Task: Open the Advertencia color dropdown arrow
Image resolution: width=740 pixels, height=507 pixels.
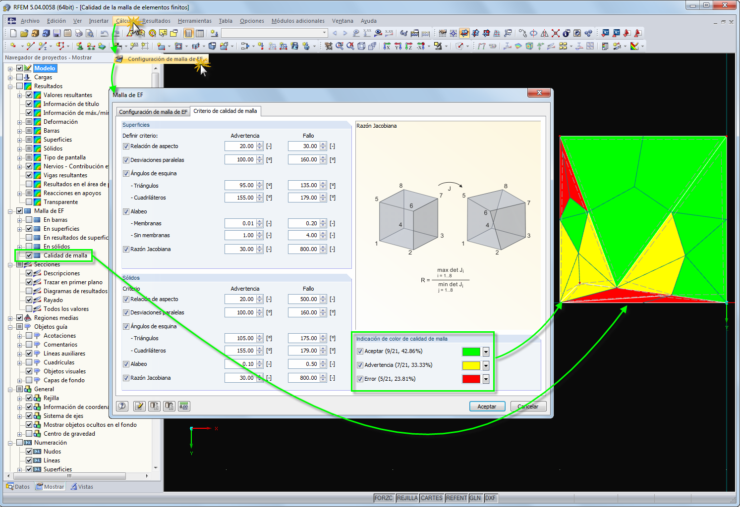Action: click(486, 365)
